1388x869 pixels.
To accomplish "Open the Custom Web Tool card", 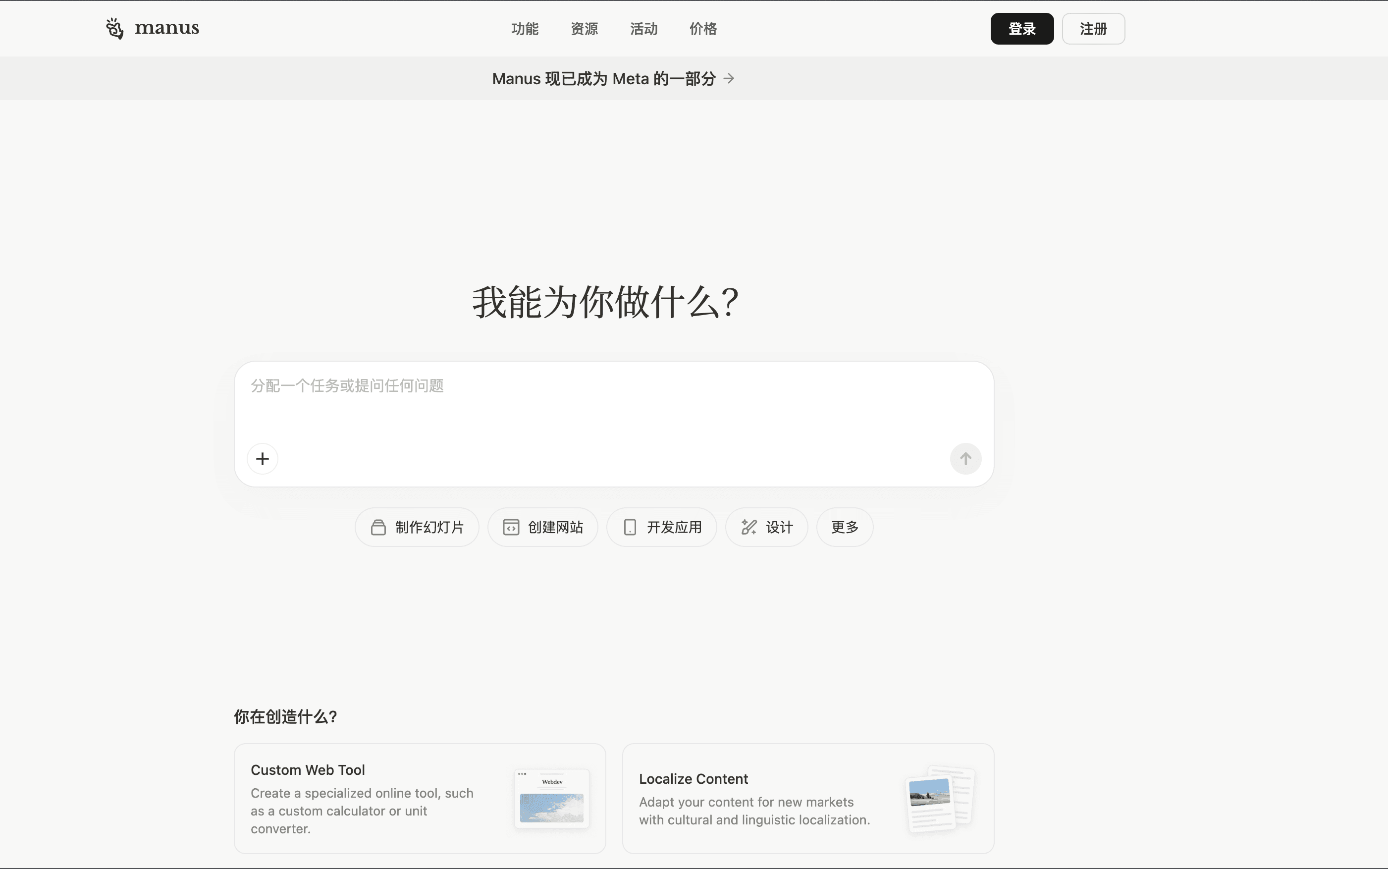I will click(420, 798).
